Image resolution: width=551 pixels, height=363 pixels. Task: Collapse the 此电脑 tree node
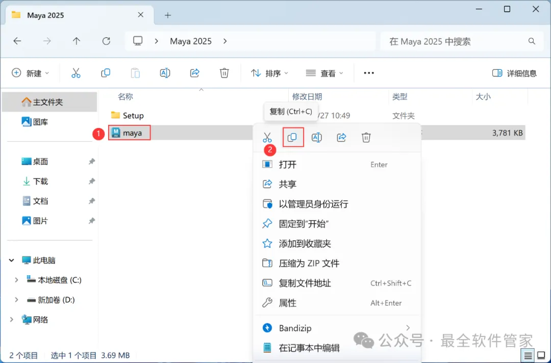12,260
